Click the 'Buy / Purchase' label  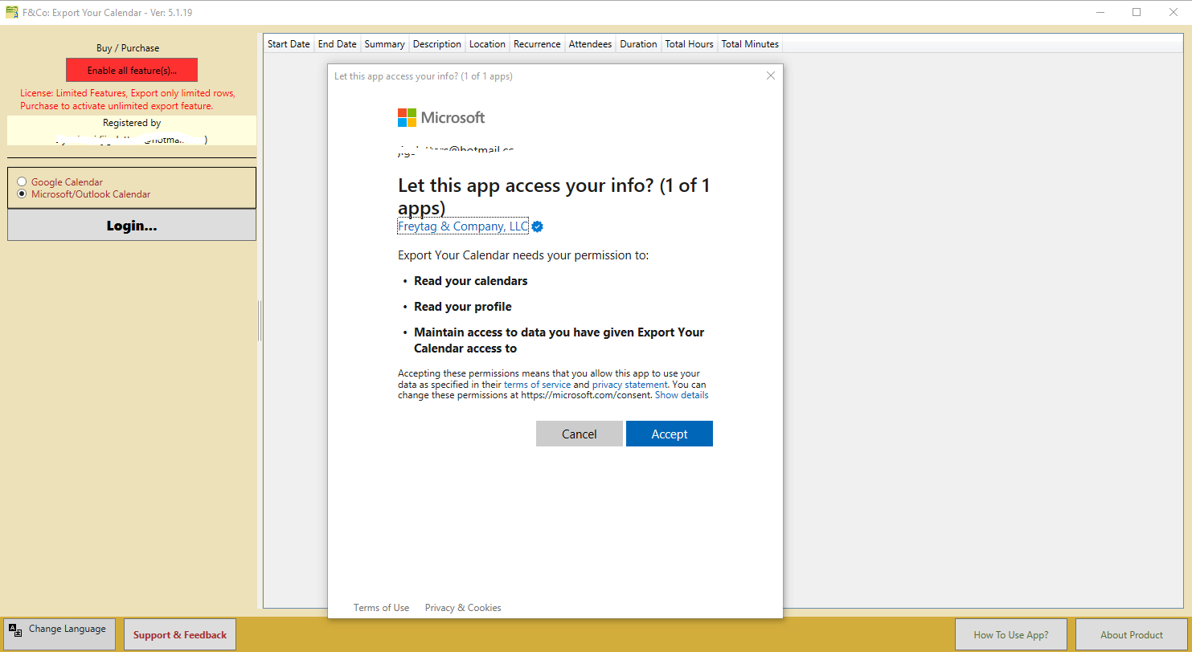(x=128, y=48)
